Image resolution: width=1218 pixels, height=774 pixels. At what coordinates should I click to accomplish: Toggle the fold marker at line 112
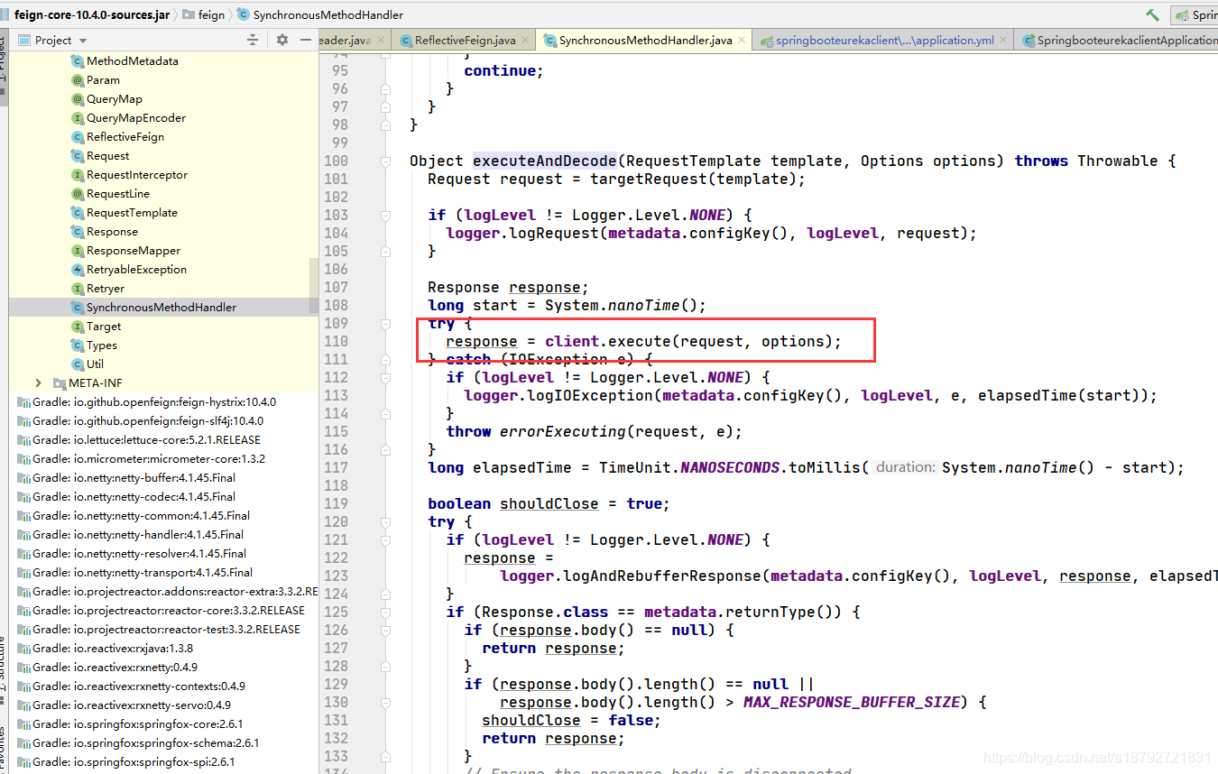[386, 377]
